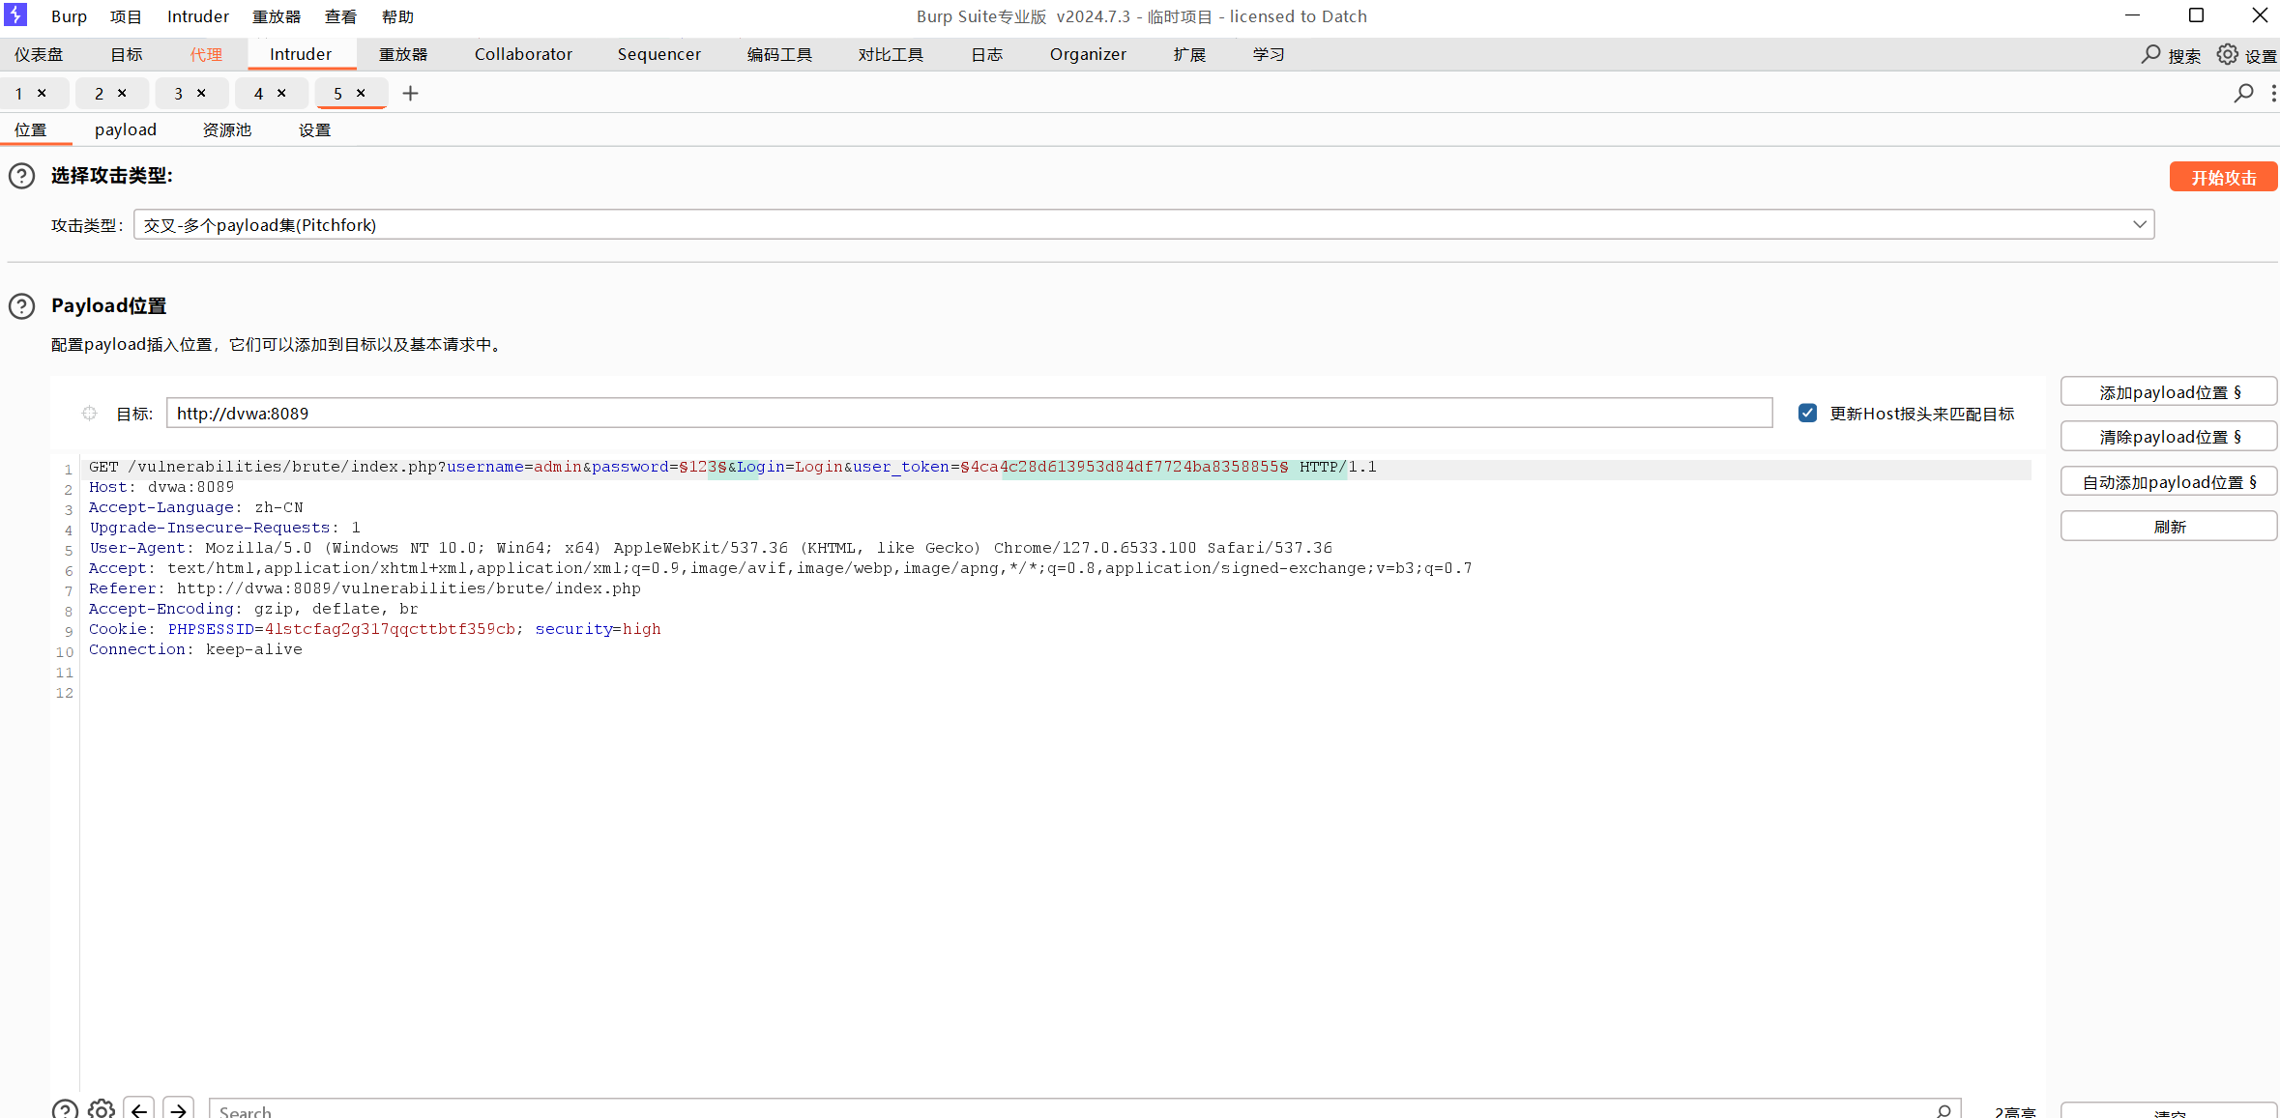2280x1118 pixels.
Task: Switch to the 重放器 tool tab
Action: pyautogui.click(x=403, y=54)
